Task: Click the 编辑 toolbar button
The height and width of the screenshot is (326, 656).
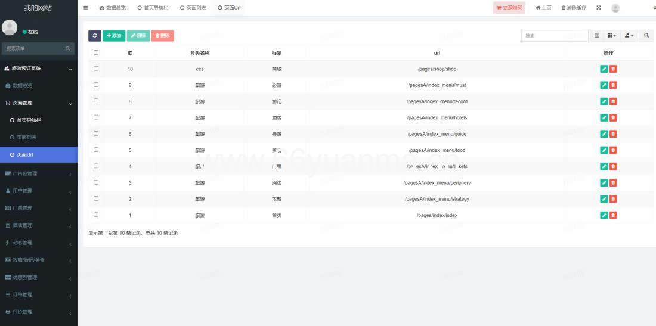Action: [138, 36]
